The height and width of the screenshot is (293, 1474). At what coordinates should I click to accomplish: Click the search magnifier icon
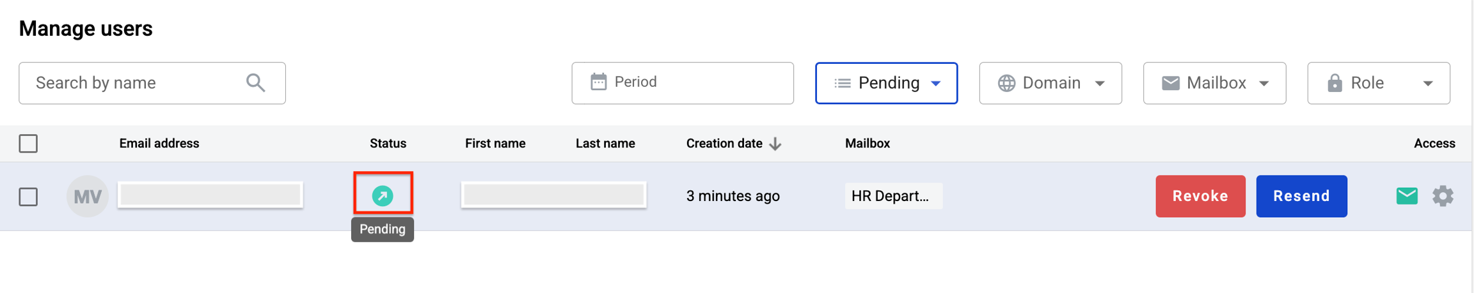(x=256, y=83)
